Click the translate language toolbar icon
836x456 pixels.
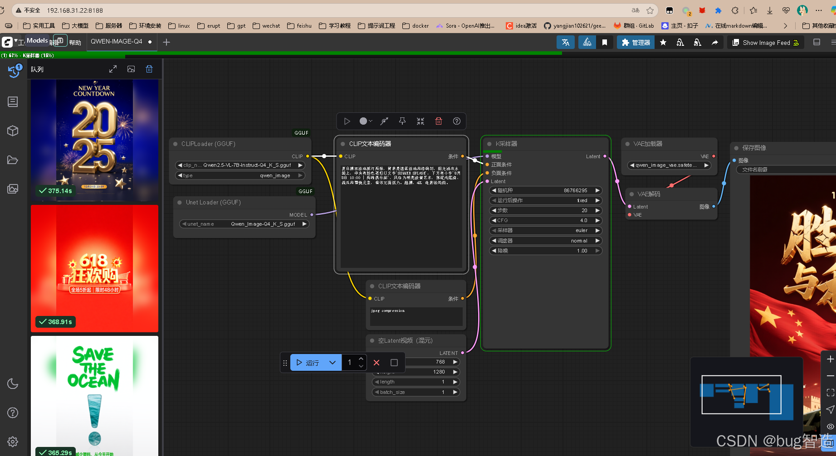click(566, 42)
